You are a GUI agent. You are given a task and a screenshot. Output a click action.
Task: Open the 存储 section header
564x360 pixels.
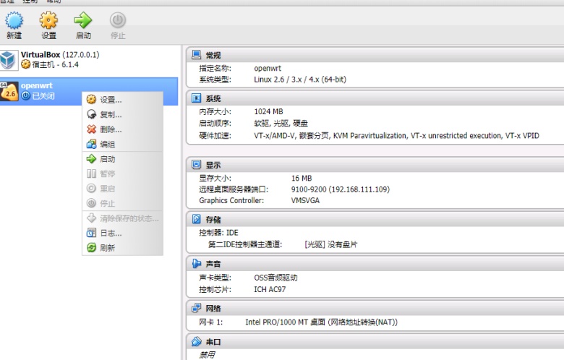tap(375, 219)
